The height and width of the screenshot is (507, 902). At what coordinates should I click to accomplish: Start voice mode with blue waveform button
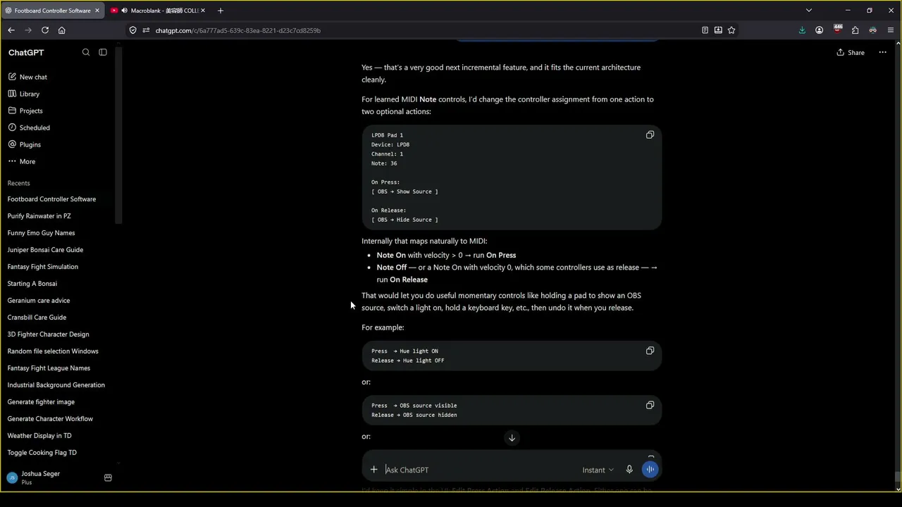650,470
